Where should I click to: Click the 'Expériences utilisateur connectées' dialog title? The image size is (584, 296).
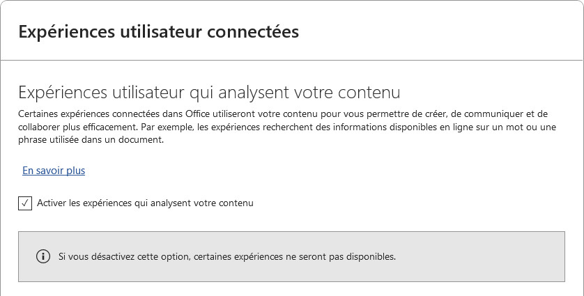tap(159, 31)
